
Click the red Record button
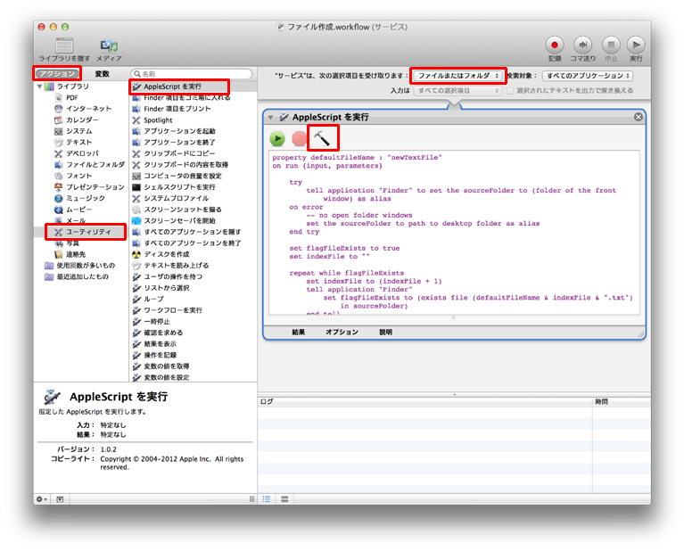555,45
